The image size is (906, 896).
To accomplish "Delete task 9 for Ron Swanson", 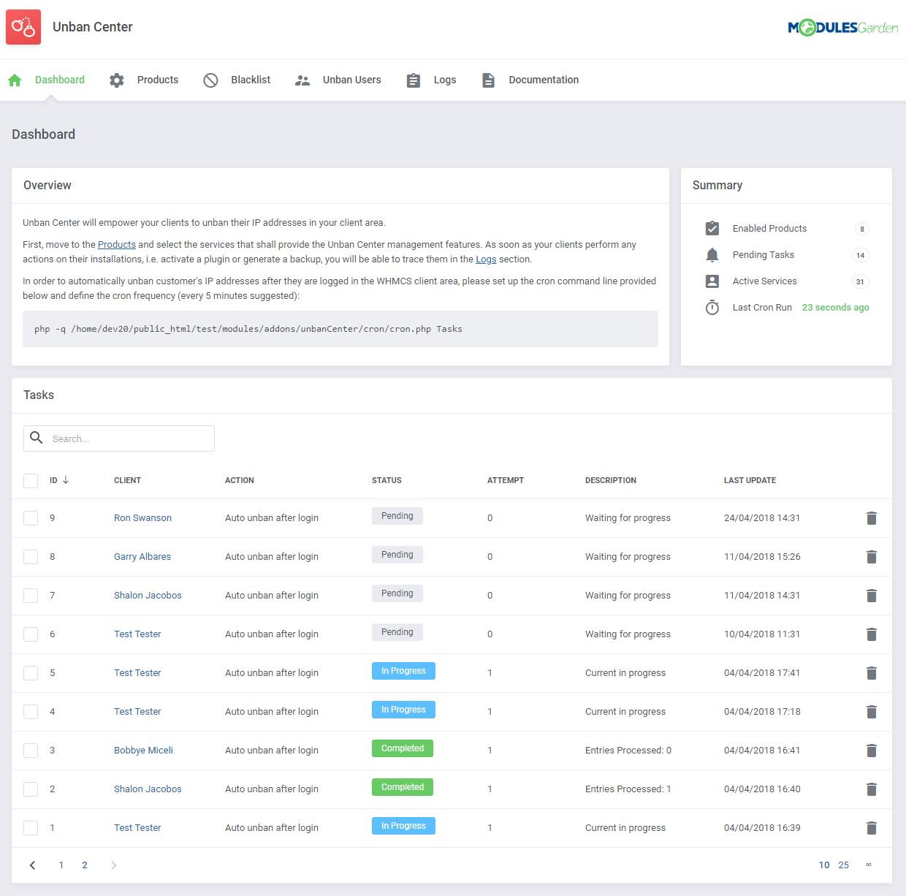I will pyautogui.click(x=872, y=518).
